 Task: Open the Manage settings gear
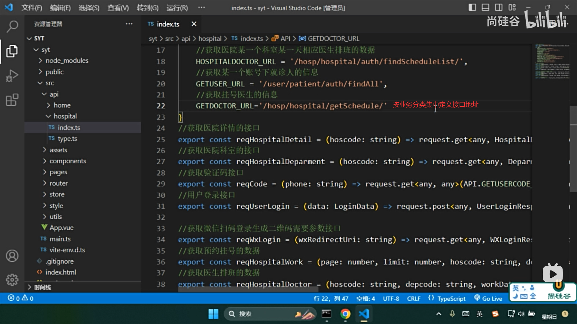point(12,280)
